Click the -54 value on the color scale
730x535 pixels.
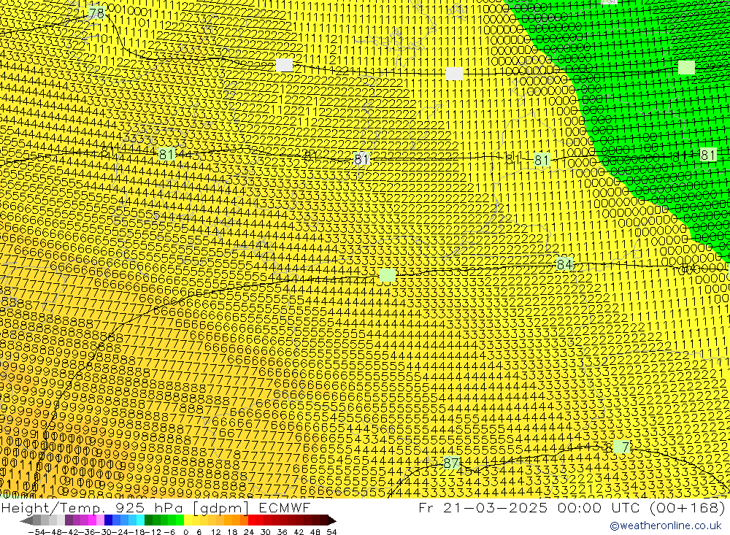tap(36, 532)
